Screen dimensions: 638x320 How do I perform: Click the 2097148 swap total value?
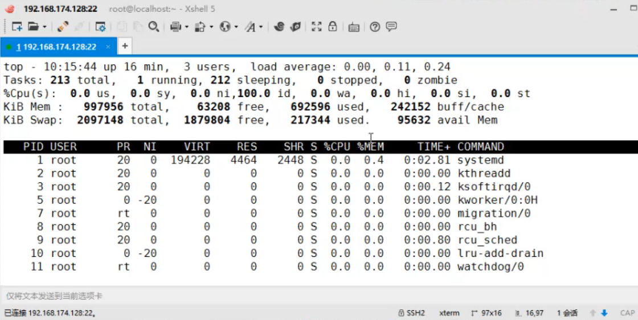[100, 120]
